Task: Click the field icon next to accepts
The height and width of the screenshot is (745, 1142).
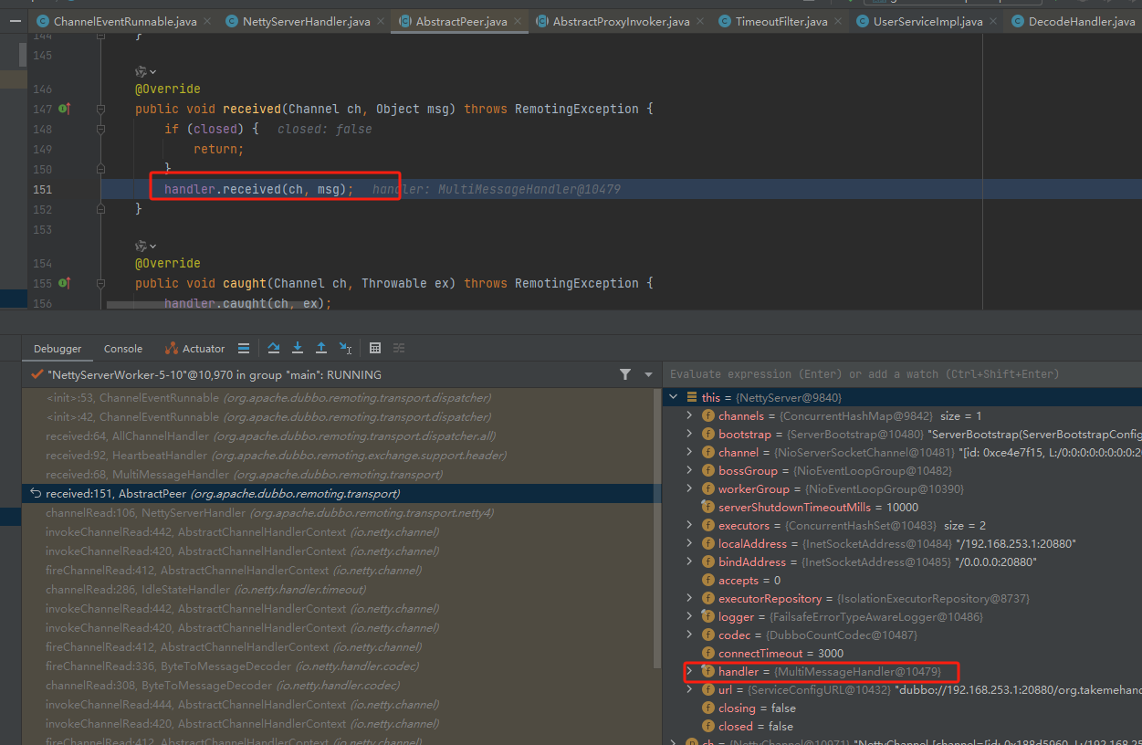Action: click(x=707, y=580)
